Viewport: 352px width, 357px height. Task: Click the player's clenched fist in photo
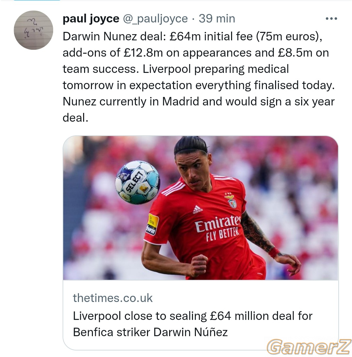click(199, 265)
